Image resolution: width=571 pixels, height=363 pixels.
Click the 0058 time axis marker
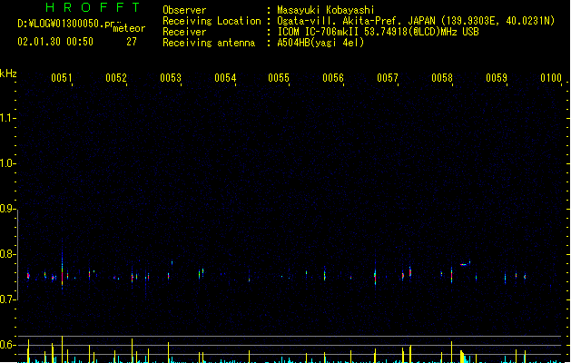click(442, 78)
